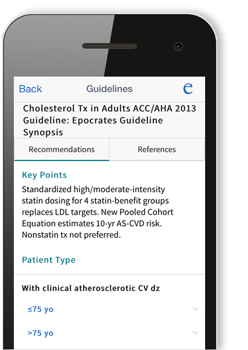
Task: Tap the Key Points summary paragraph
Action: click(x=98, y=212)
